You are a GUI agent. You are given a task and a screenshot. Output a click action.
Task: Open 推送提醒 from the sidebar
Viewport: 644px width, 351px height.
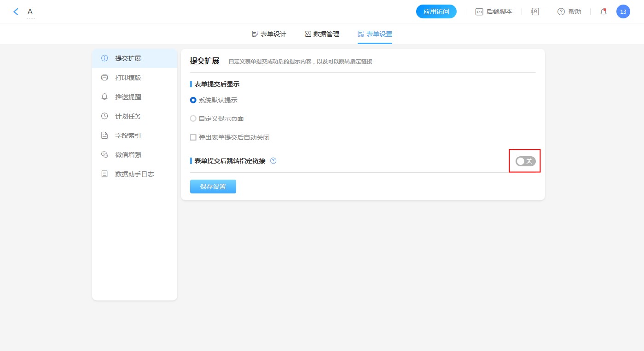click(128, 97)
